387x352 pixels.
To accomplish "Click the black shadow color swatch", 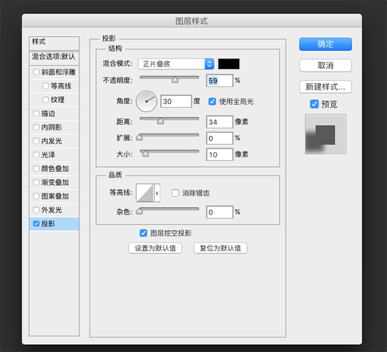I will point(229,64).
